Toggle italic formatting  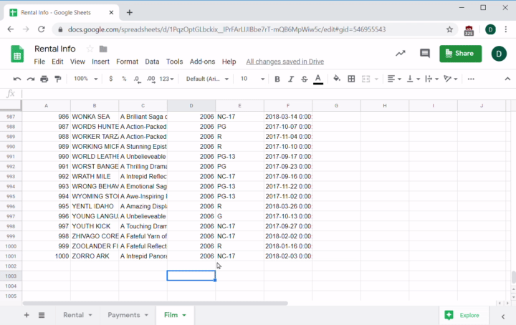(291, 79)
